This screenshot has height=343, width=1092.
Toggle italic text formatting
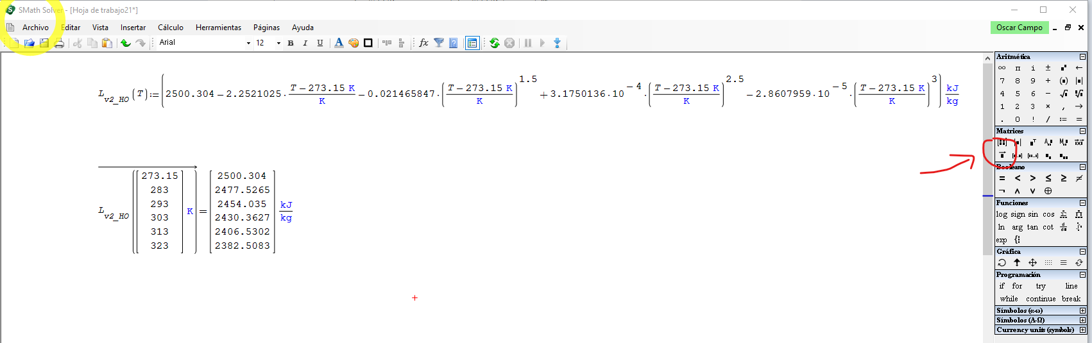pos(305,43)
